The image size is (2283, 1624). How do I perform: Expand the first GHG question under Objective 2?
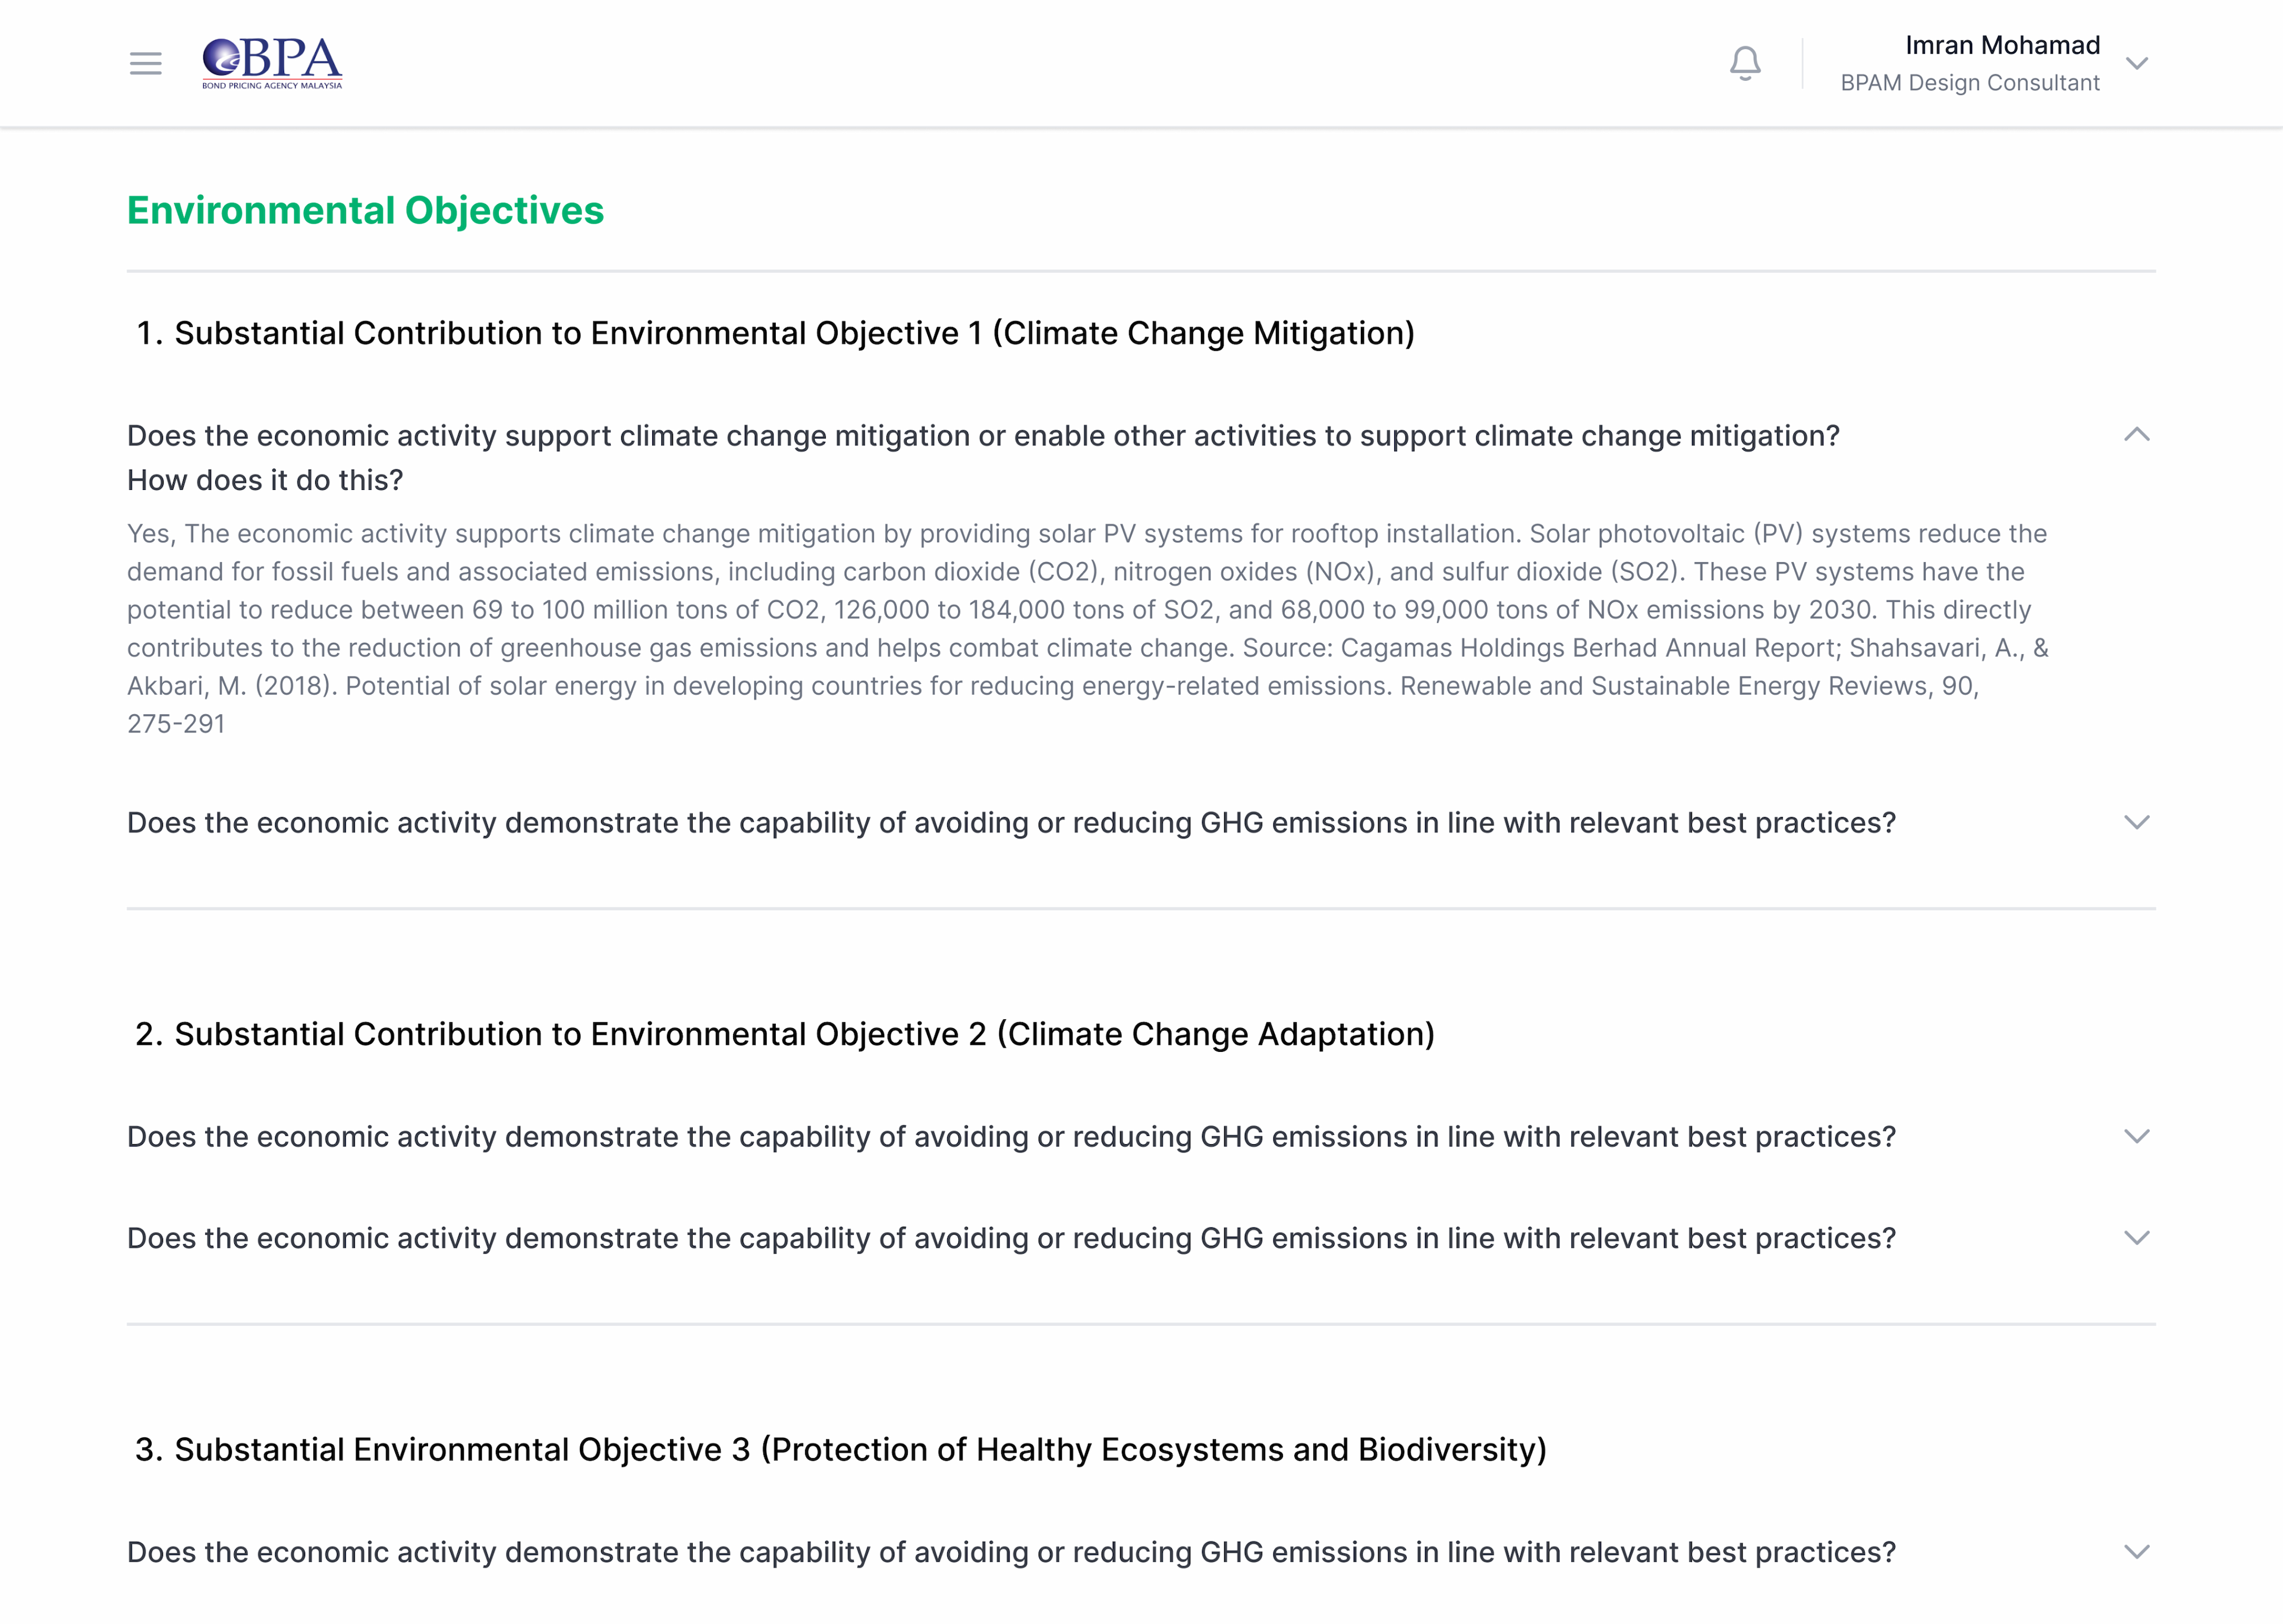pos(2137,1137)
